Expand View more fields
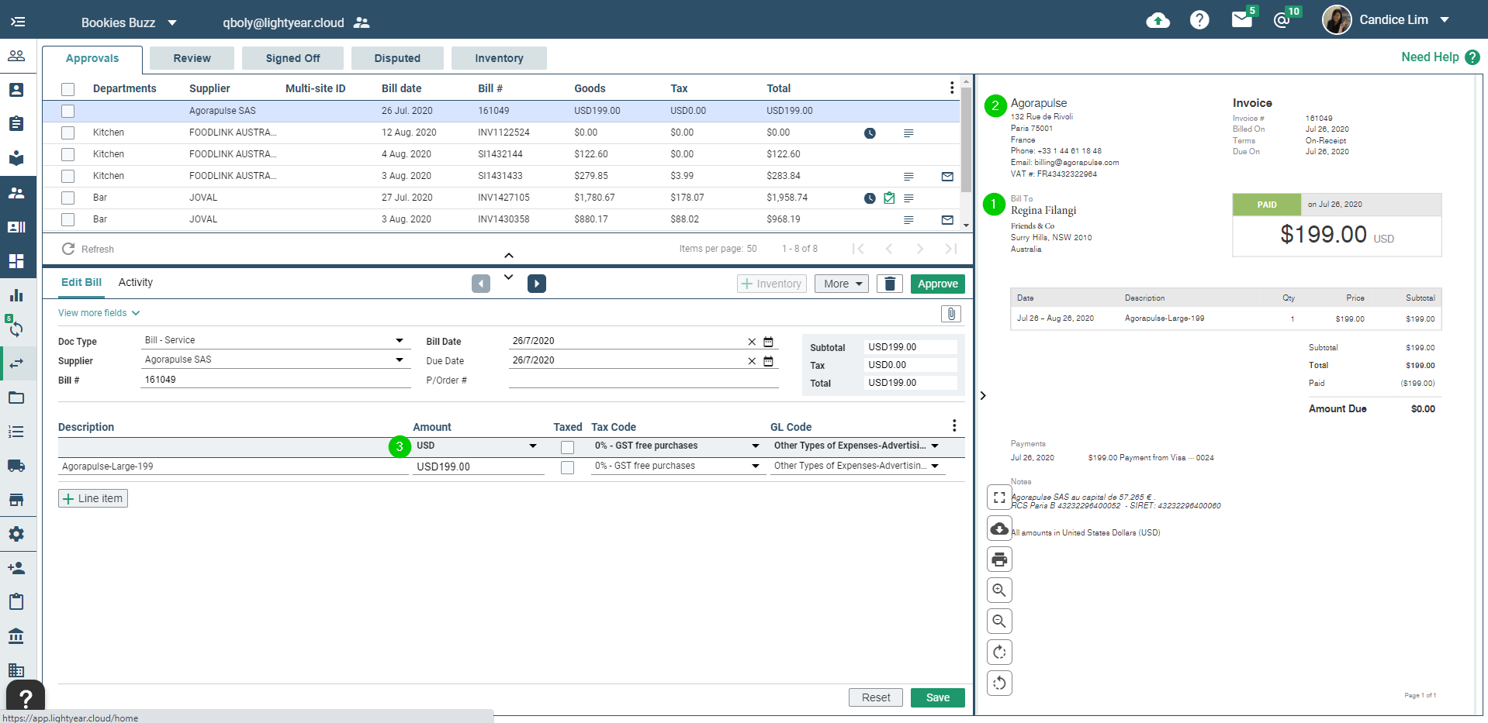Viewport: 1488px width, 723px height. click(99, 313)
